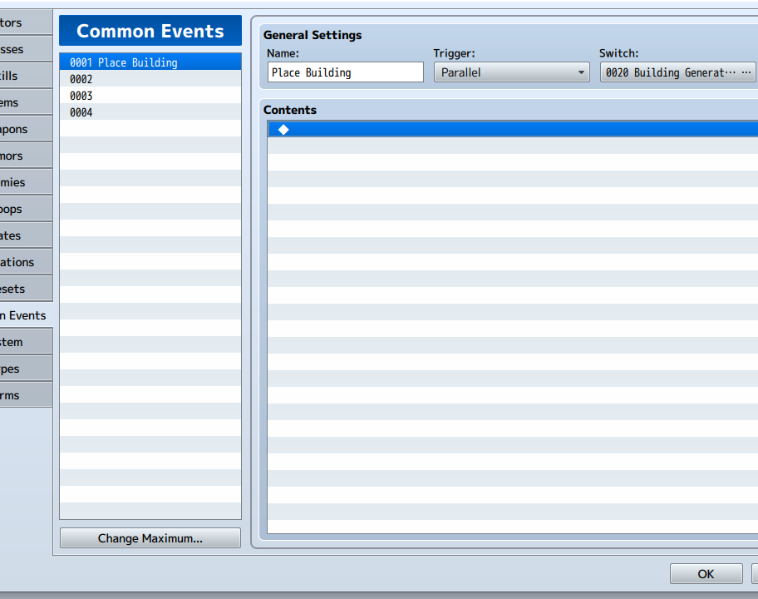
Task: Go to the Skills tab
Action: pos(23,76)
